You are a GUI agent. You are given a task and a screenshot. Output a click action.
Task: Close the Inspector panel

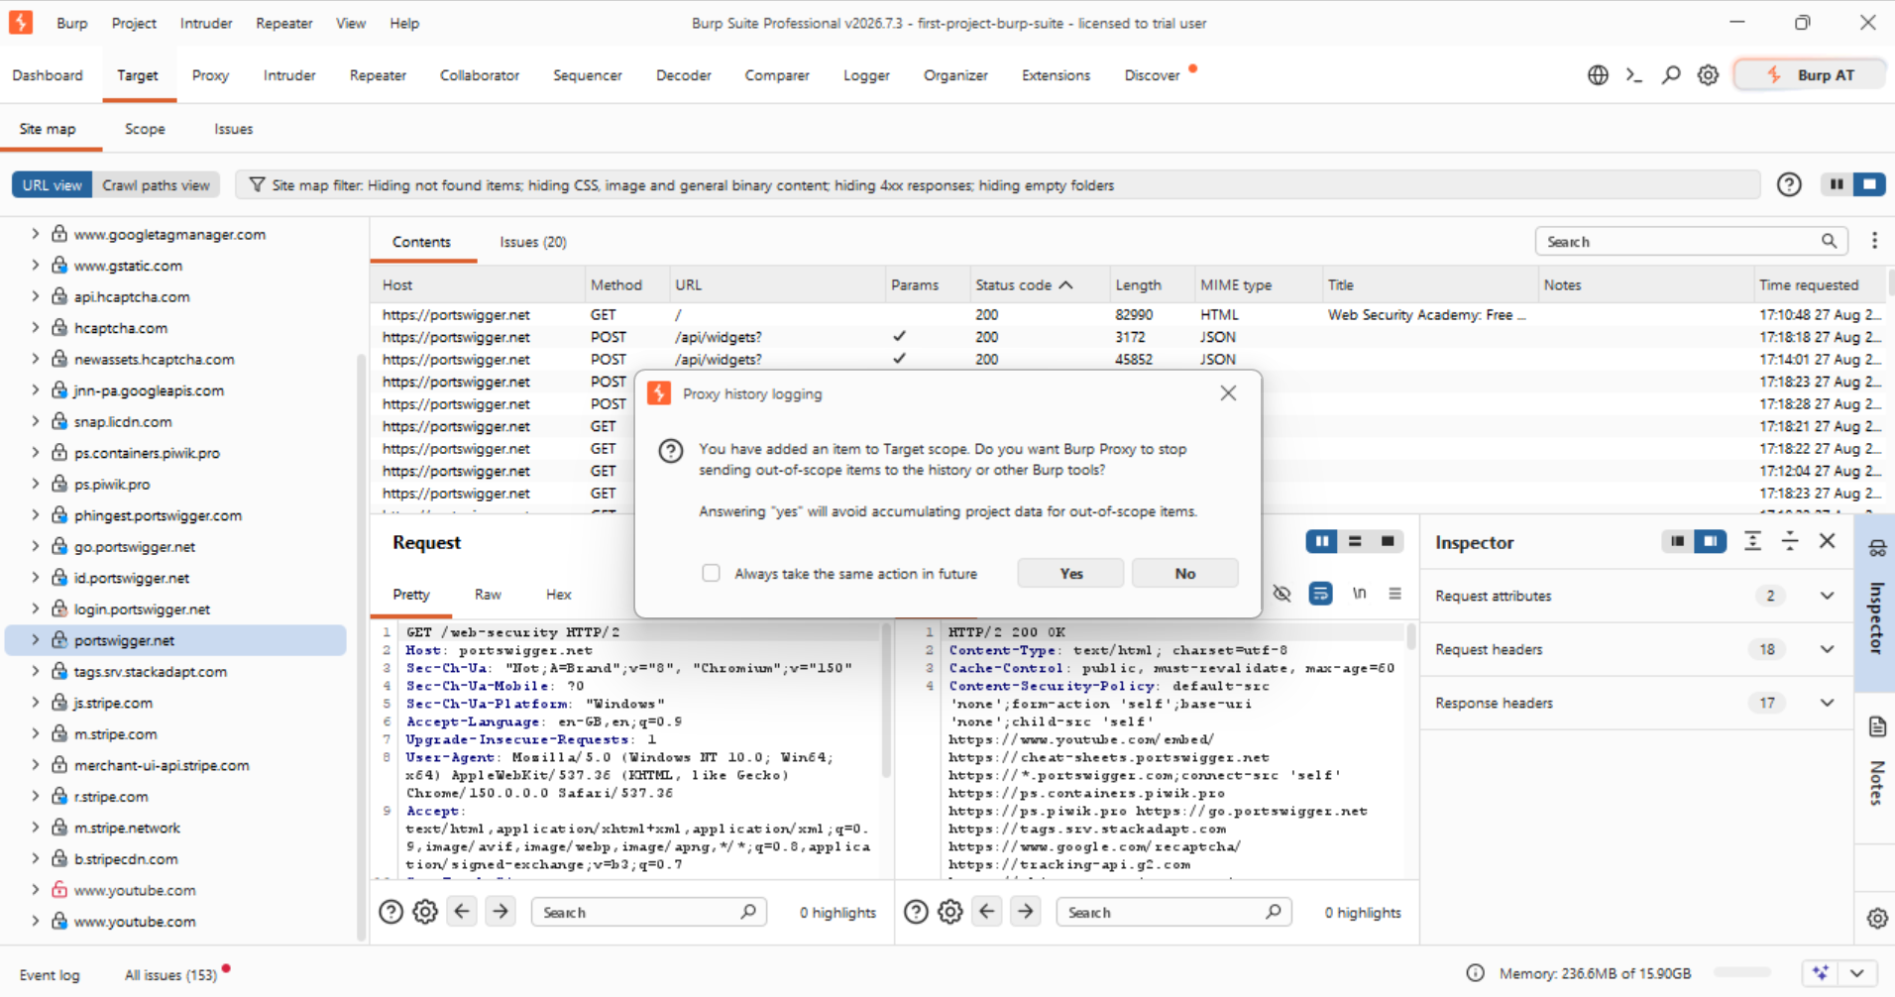(1827, 541)
